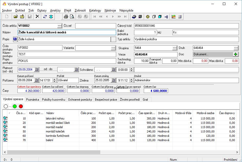Go to first record arrow

pyautogui.click(x=95, y=17)
